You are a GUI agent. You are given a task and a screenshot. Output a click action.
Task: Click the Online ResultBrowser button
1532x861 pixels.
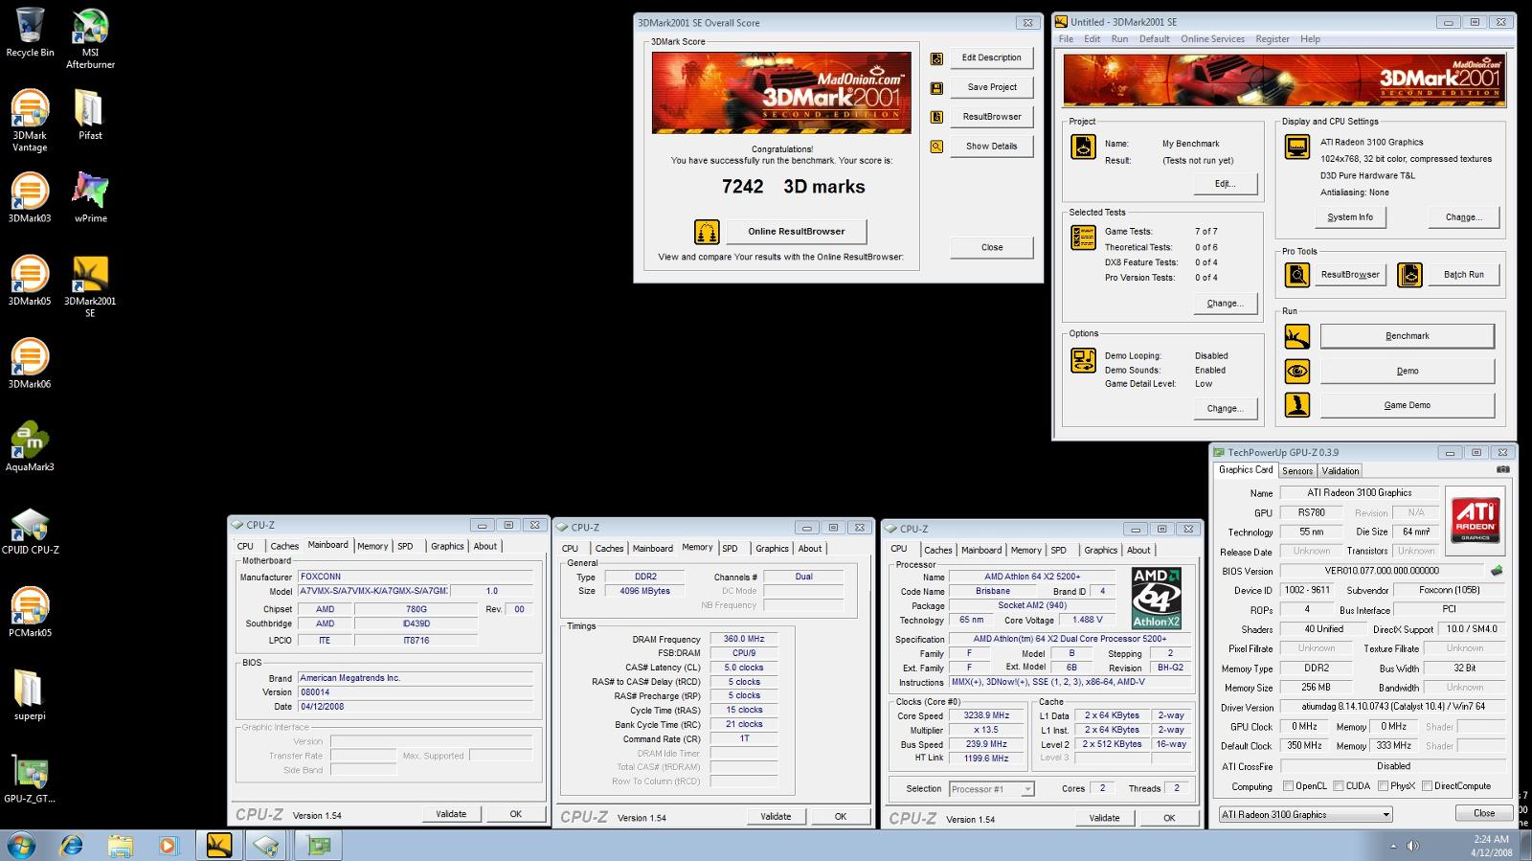[x=797, y=232]
